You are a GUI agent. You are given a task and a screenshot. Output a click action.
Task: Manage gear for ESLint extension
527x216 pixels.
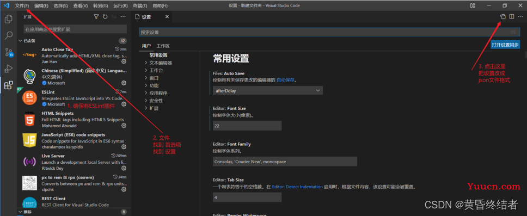click(x=124, y=104)
